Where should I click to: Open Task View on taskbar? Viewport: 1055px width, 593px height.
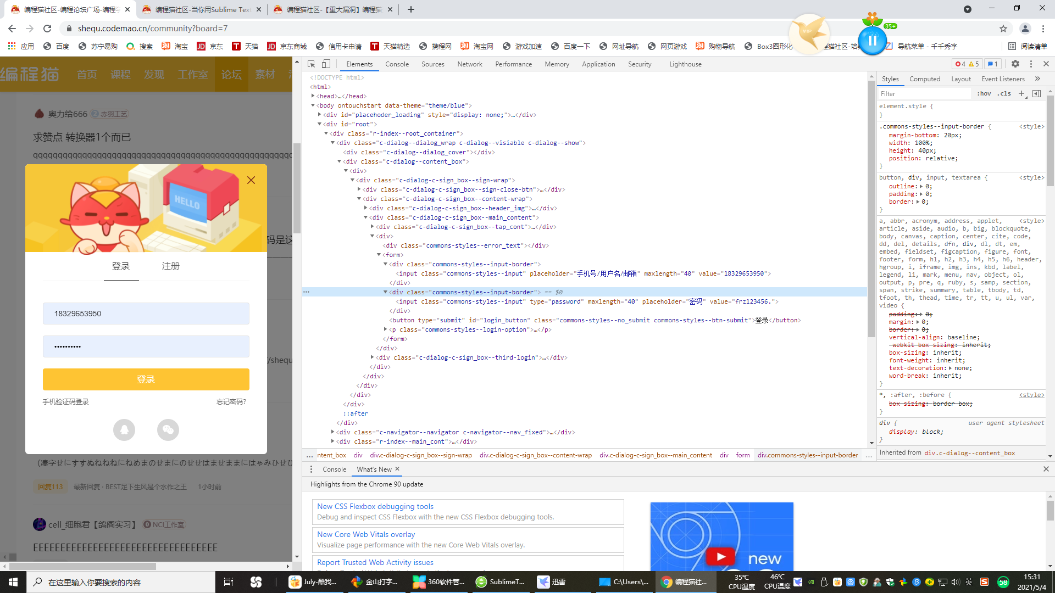click(x=229, y=582)
